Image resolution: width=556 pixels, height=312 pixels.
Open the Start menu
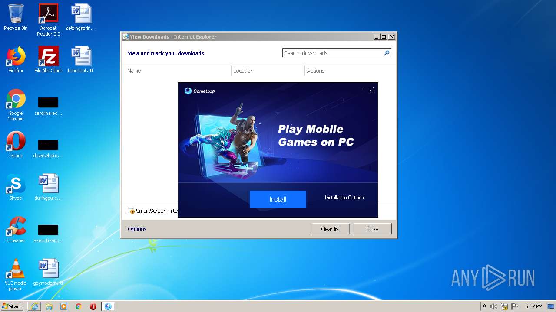pos(12,306)
